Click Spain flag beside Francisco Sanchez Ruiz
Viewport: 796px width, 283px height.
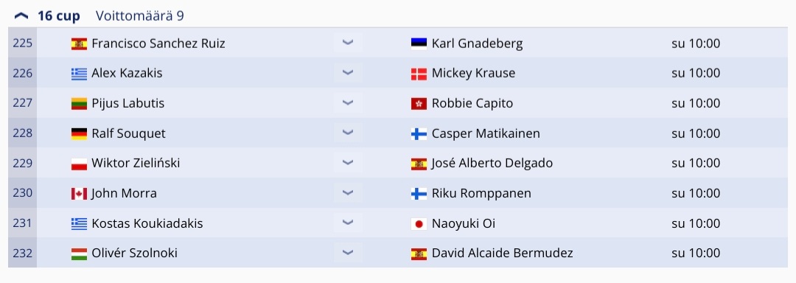point(79,44)
